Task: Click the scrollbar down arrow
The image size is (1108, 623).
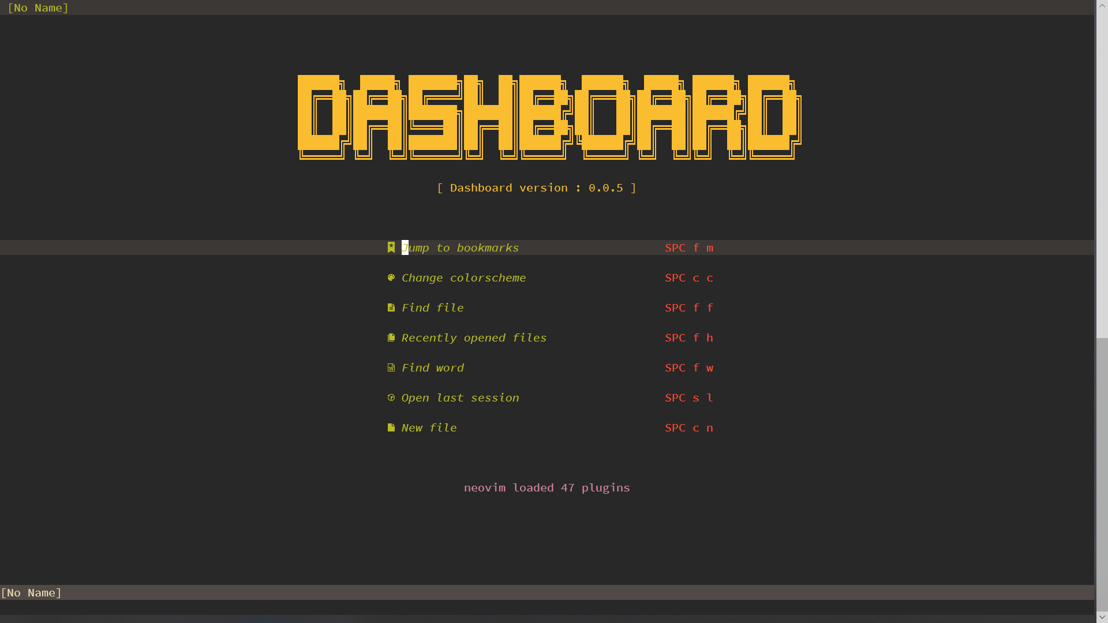Action: [x=1102, y=617]
